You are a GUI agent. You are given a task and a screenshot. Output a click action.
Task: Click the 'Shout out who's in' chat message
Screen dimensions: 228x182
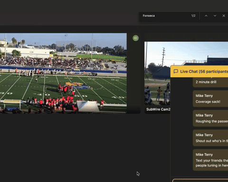point(210,138)
